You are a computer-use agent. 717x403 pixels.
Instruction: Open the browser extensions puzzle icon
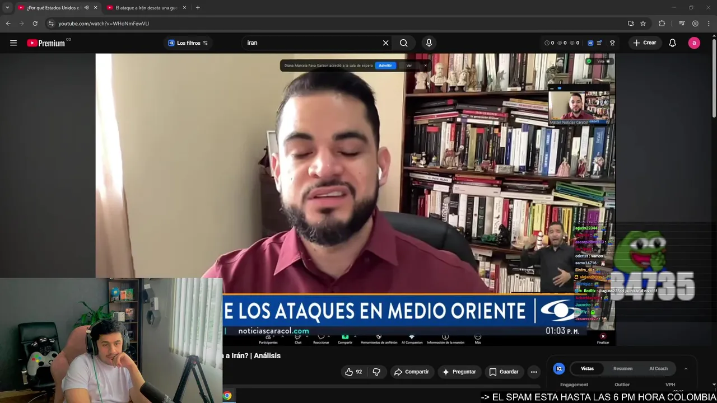tap(662, 24)
